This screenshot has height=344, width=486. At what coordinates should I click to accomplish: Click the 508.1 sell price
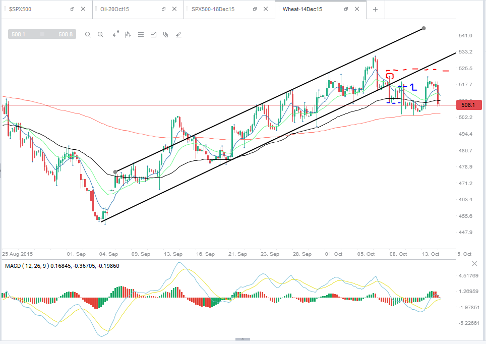[x=19, y=34]
